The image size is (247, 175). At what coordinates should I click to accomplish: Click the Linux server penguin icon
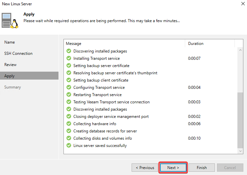10,20
